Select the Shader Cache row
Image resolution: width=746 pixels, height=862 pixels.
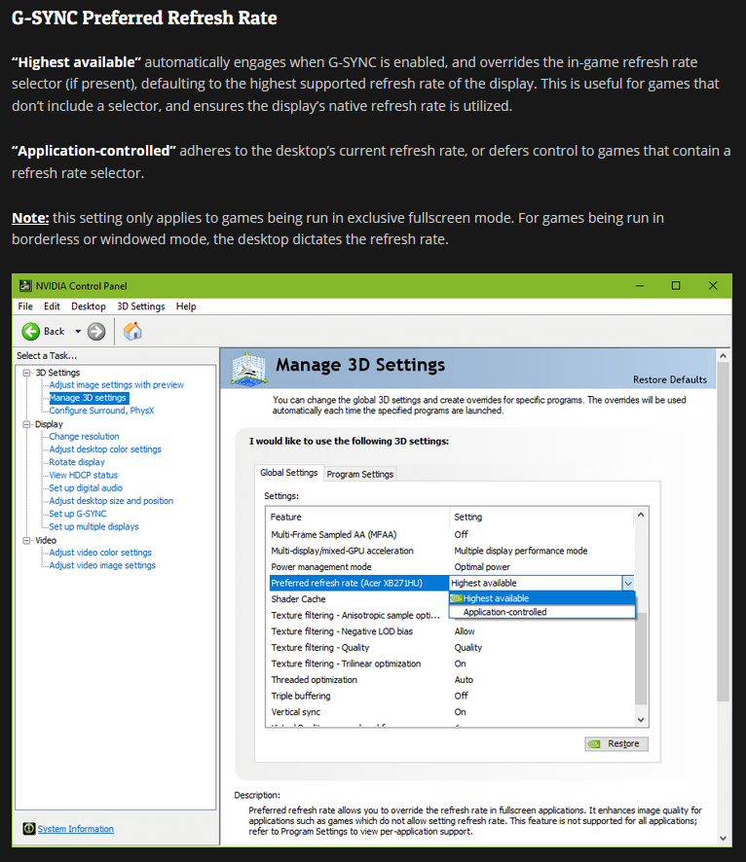[357, 599]
